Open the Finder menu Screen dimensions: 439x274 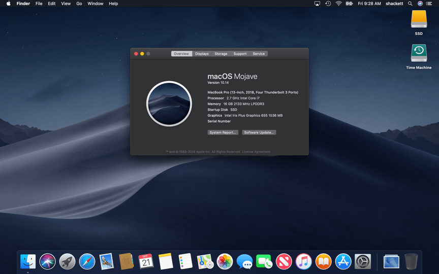(x=23, y=4)
